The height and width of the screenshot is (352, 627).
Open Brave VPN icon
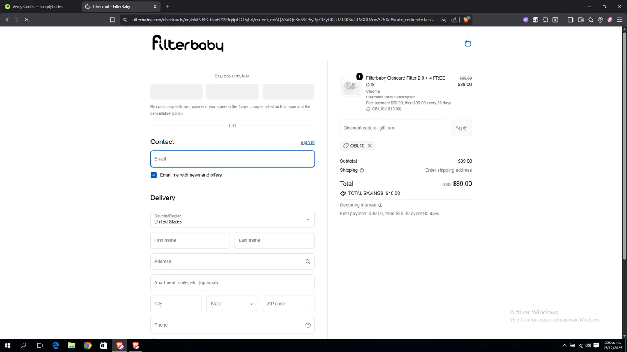(600, 20)
